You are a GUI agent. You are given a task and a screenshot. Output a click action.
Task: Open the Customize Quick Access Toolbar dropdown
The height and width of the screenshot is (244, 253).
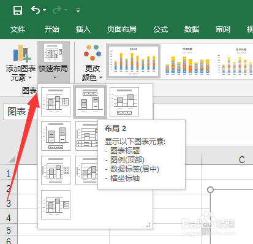[x=78, y=10]
